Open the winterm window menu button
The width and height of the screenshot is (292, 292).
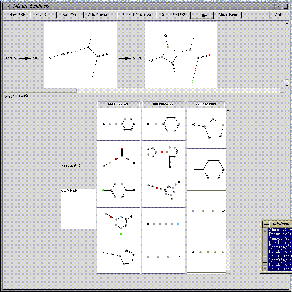(266, 224)
